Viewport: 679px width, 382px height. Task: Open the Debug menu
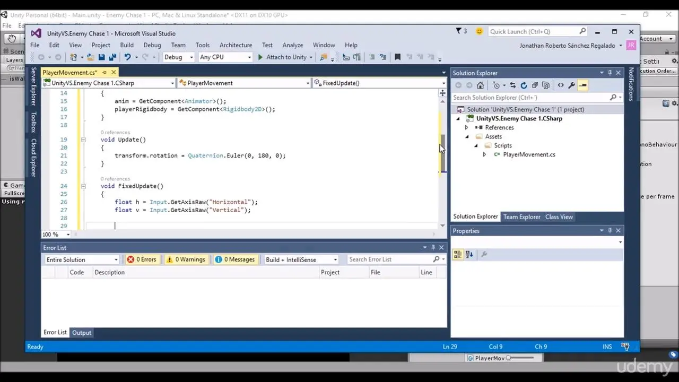pyautogui.click(x=152, y=45)
